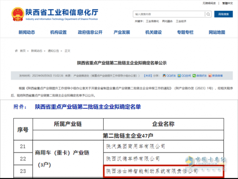Click site title 陕西省工业和信息化厅

62,12
